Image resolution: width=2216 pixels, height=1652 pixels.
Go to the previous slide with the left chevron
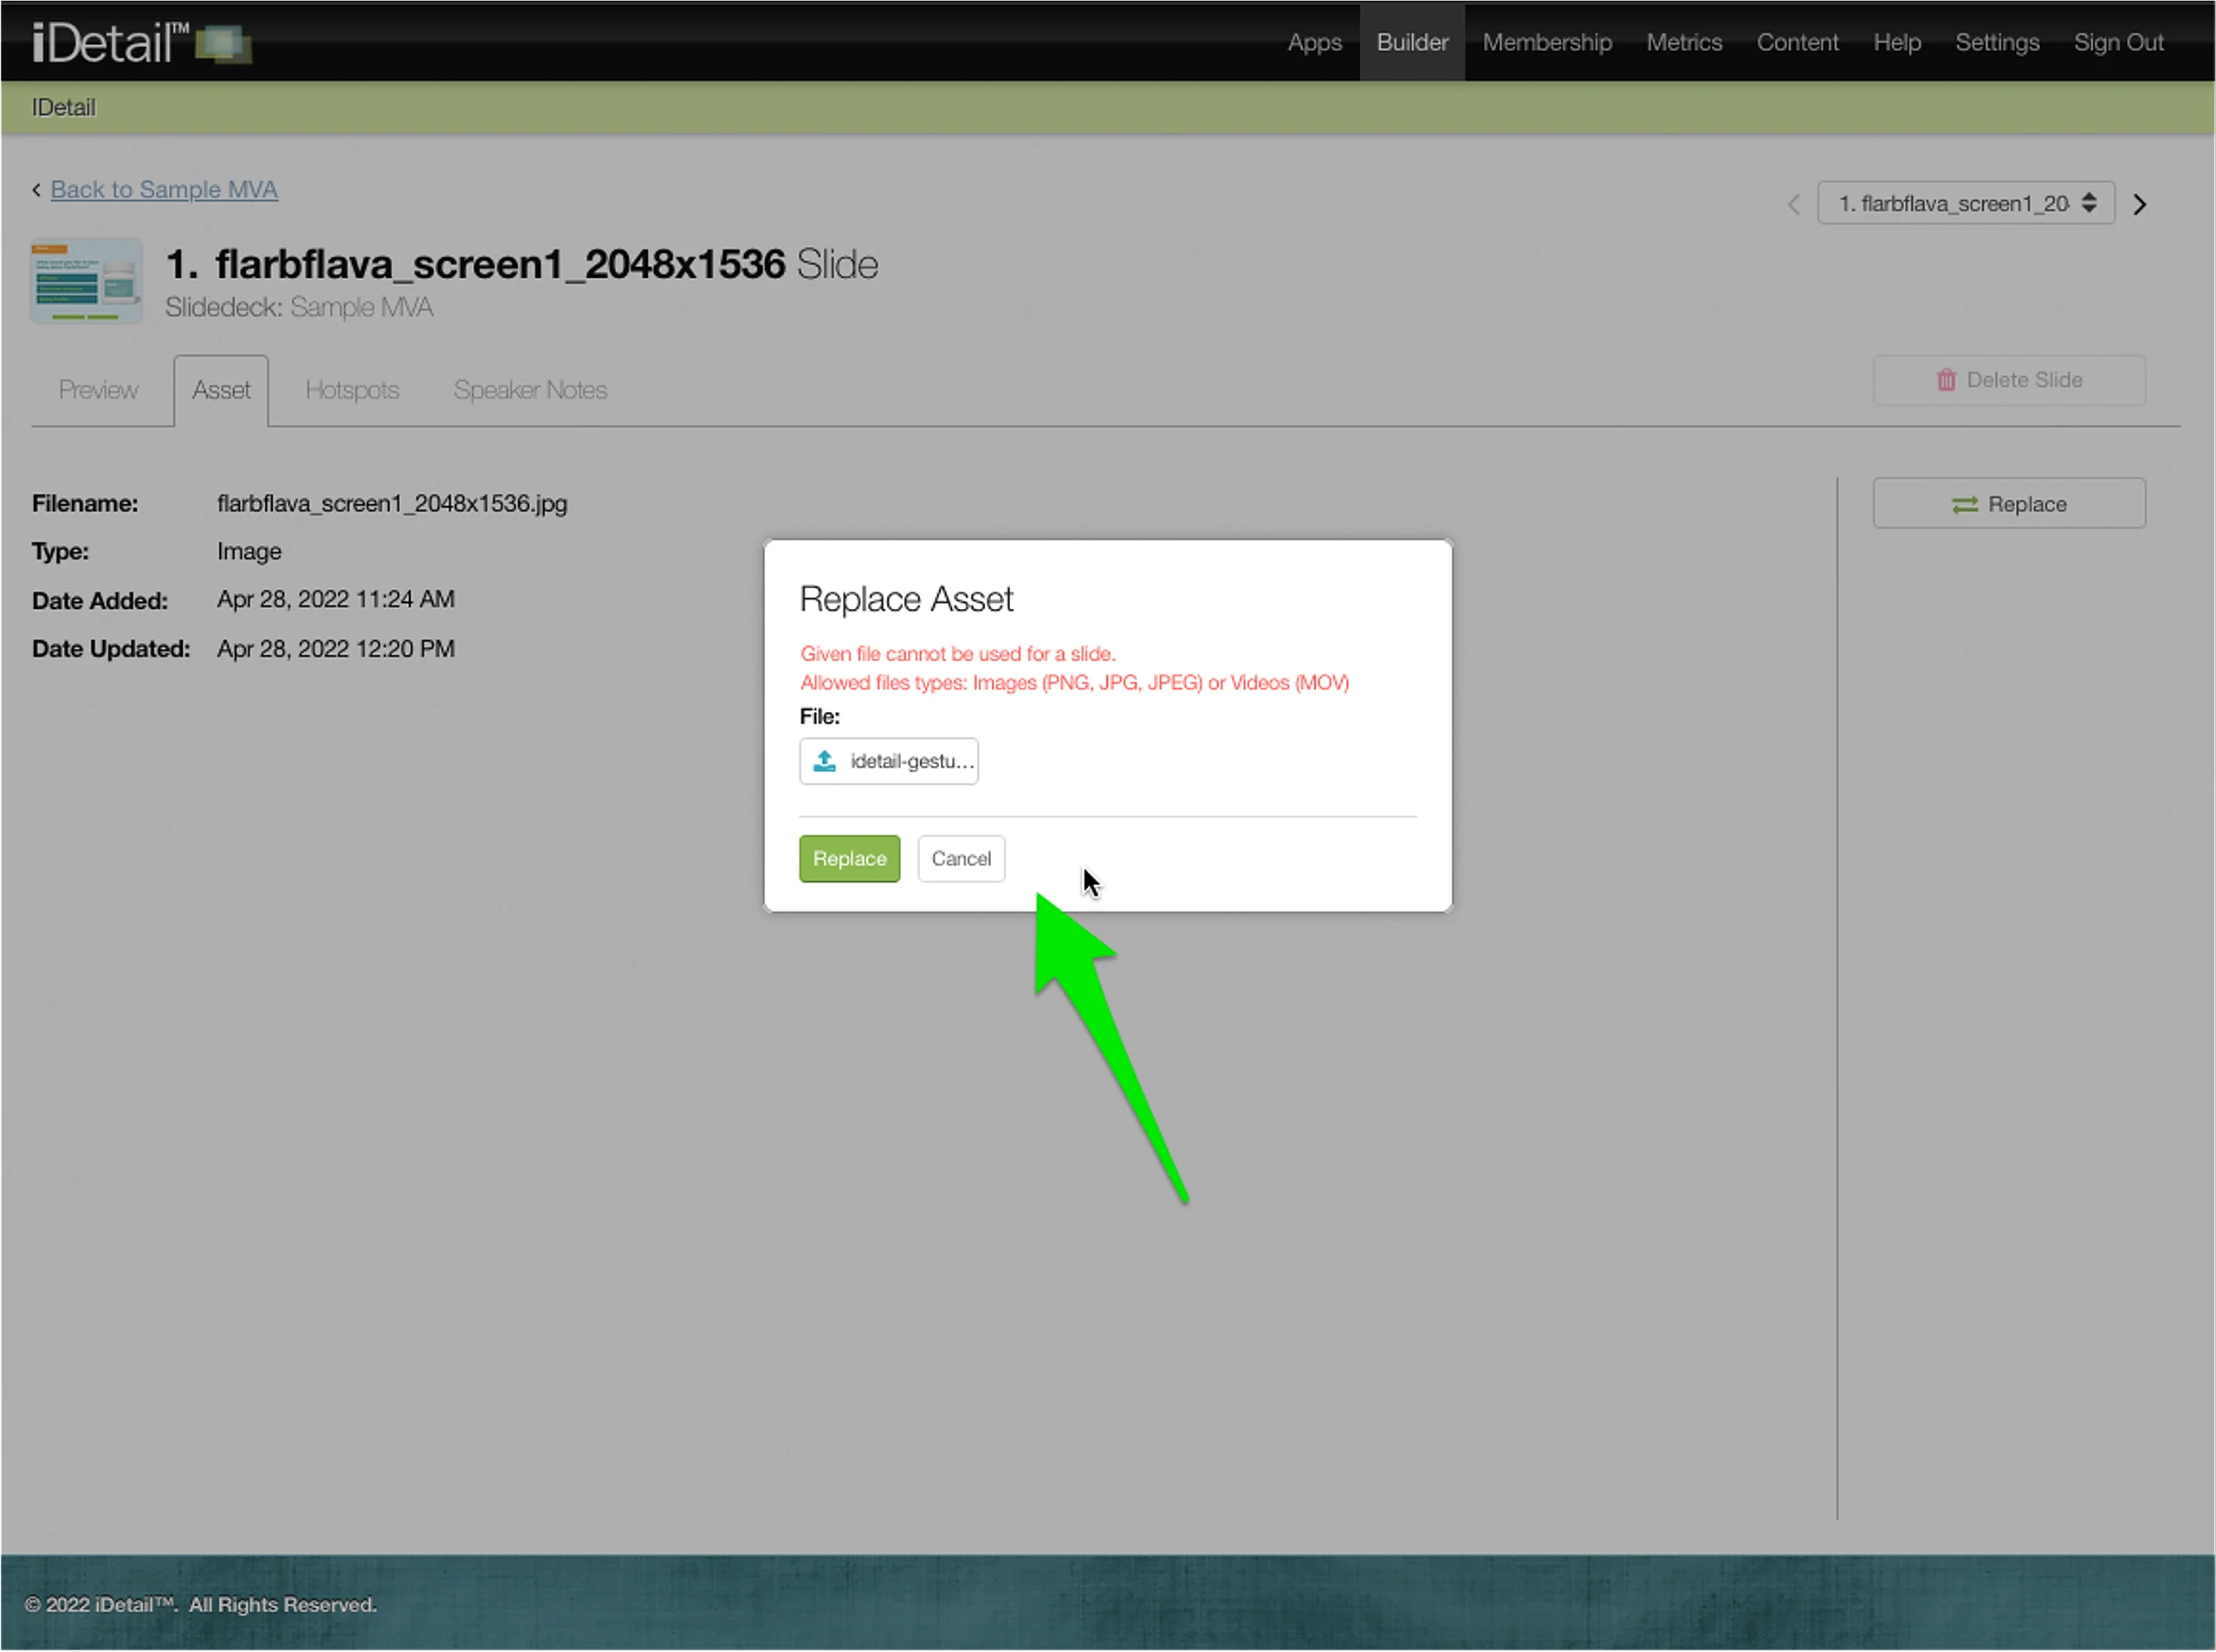tap(1793, 204)
